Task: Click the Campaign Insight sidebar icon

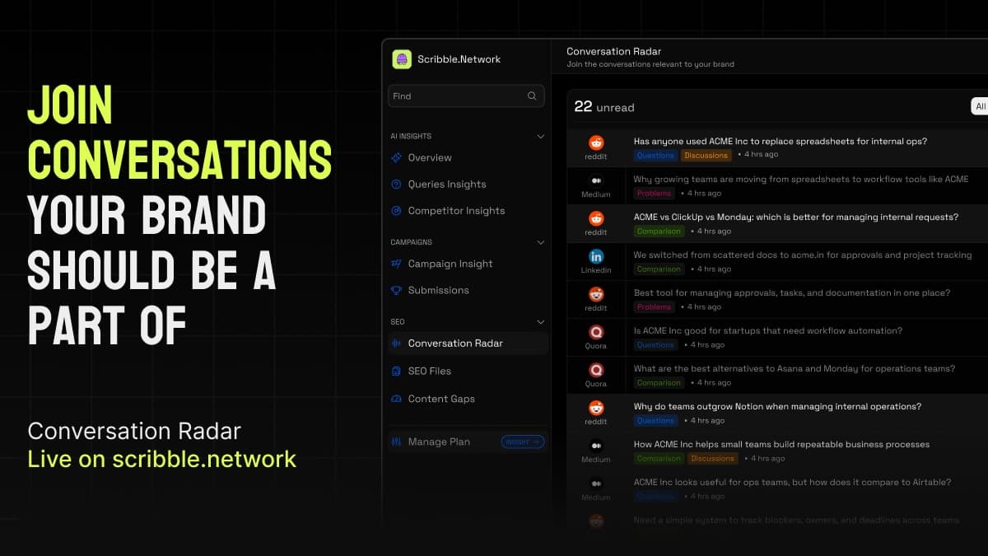Action: (x=397, y=264)
